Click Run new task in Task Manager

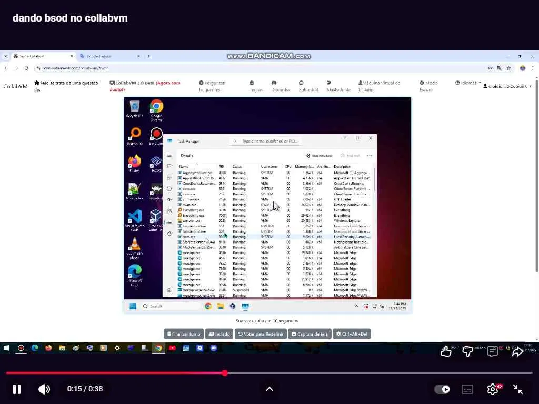pos(319,156)
